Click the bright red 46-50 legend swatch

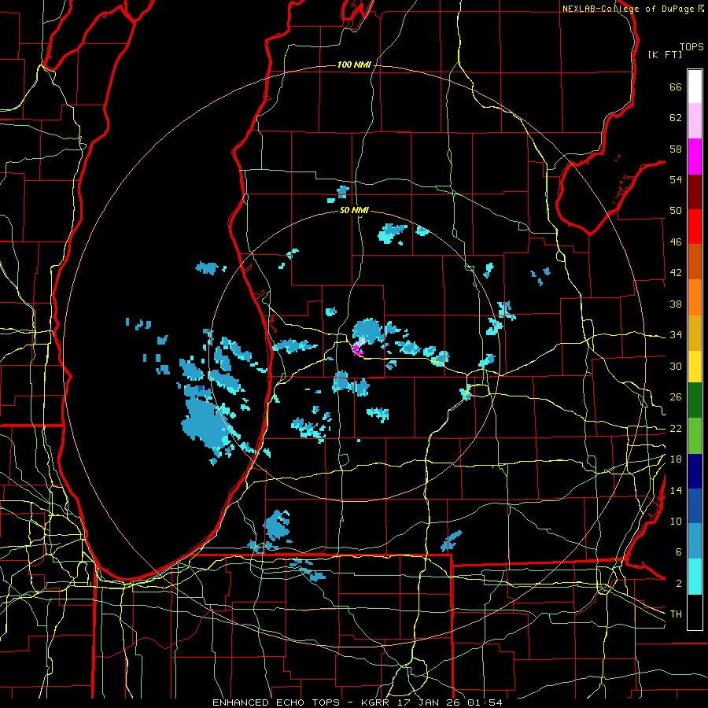coord(695,227)
